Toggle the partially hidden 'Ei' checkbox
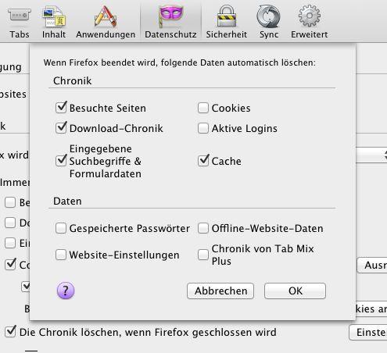The width and height of the screenshot is (387, 353). [10, 243]
